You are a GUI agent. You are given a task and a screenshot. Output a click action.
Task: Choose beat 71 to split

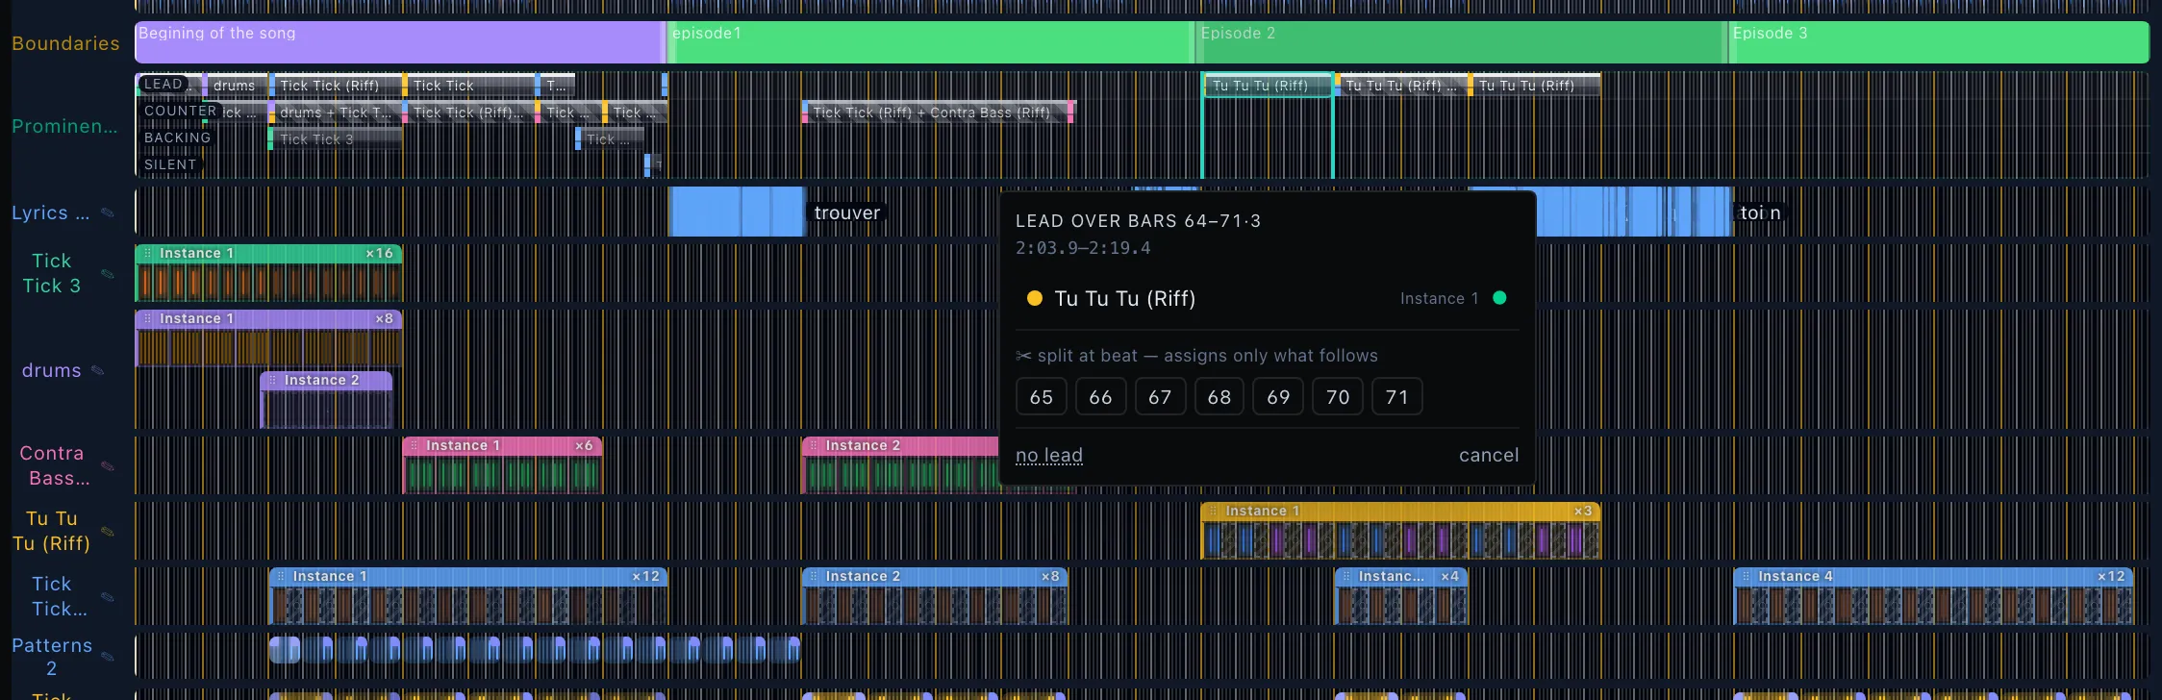tap(1397, 396)
